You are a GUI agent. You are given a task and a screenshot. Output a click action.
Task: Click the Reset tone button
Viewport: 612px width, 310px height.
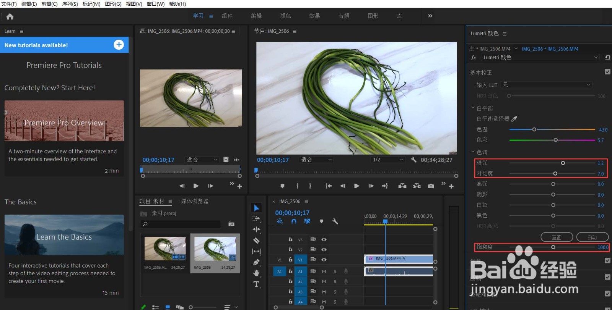click(x=557, y=237)
